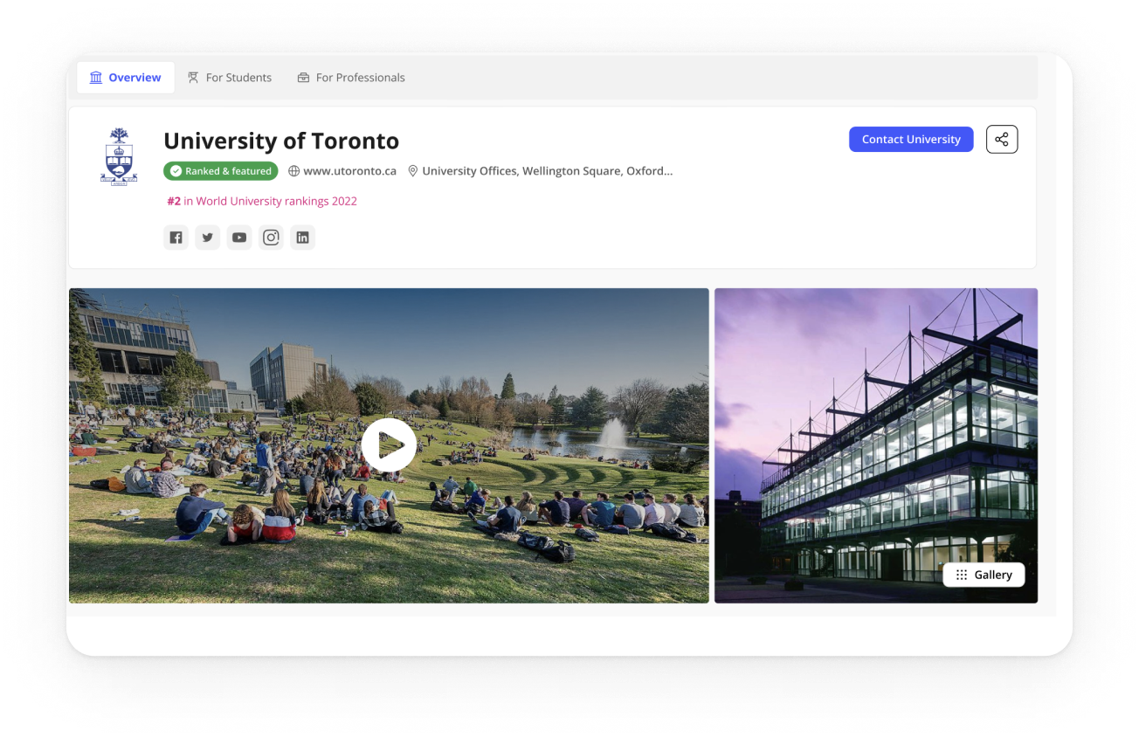Open the LinkedIn social icon
The height and width of the screenshot is (737, 1139).
303,238
